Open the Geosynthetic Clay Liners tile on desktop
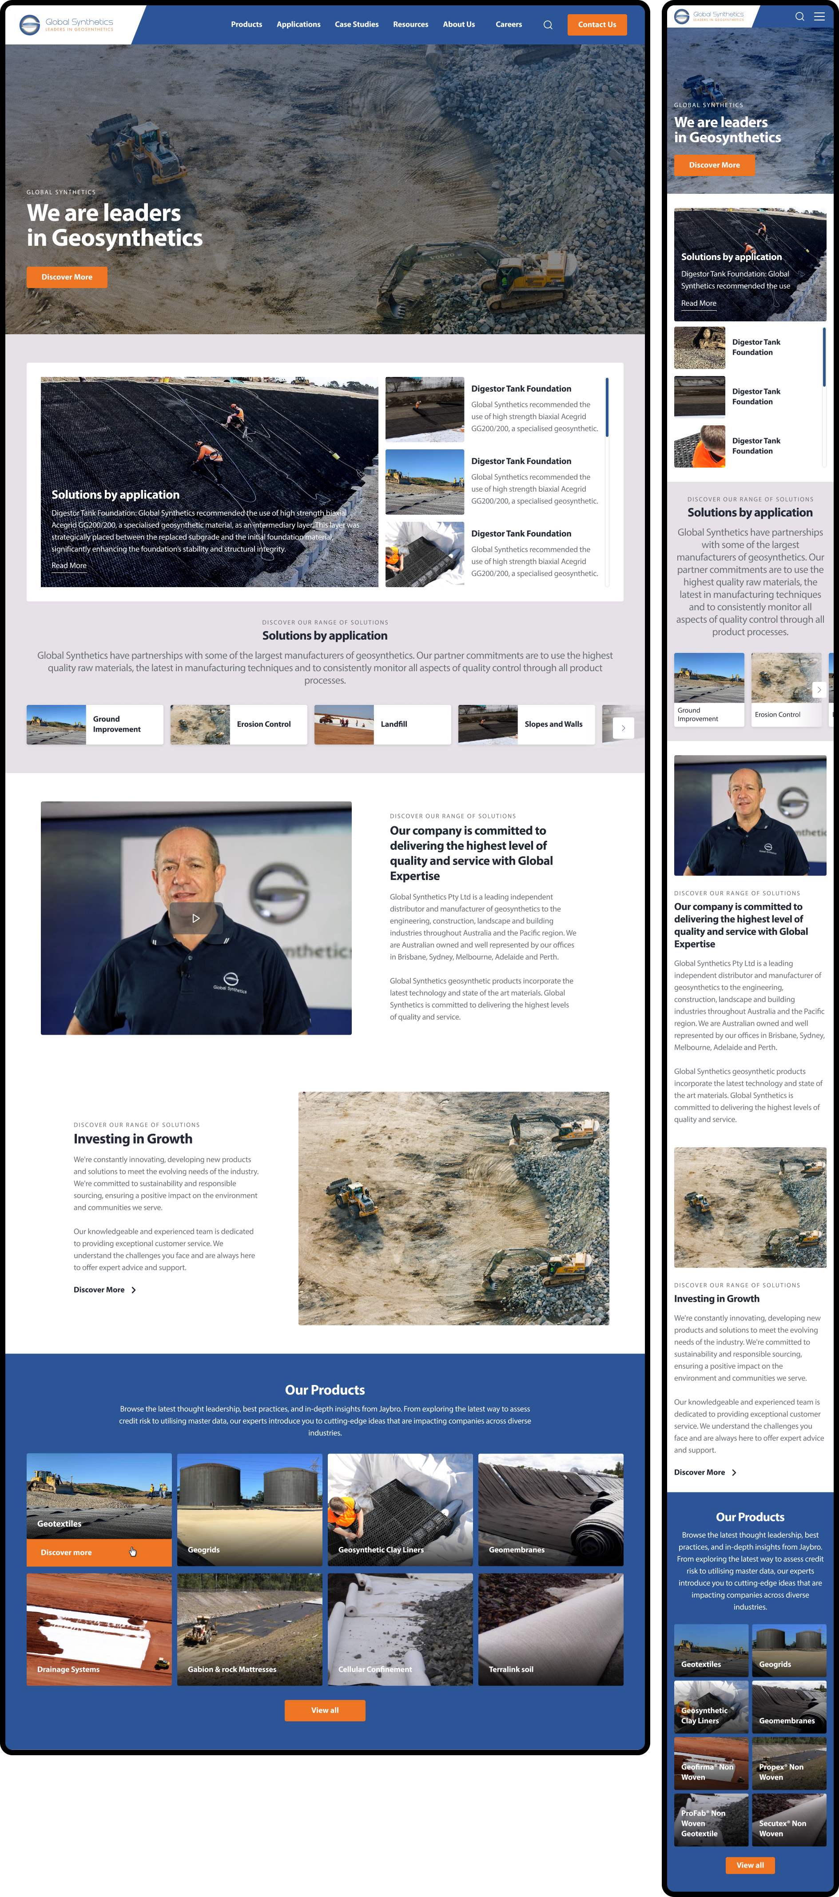This screenshot has height=1897, width=839. (400, 1510)
